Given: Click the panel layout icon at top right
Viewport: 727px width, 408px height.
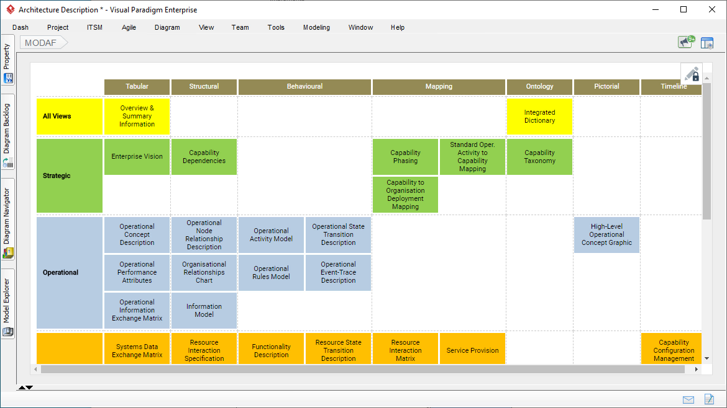Looking at the screenshot, I should [x=707, y=43].
